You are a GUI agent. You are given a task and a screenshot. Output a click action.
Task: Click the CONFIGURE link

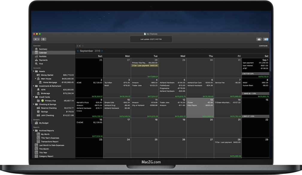coord(263,46)
